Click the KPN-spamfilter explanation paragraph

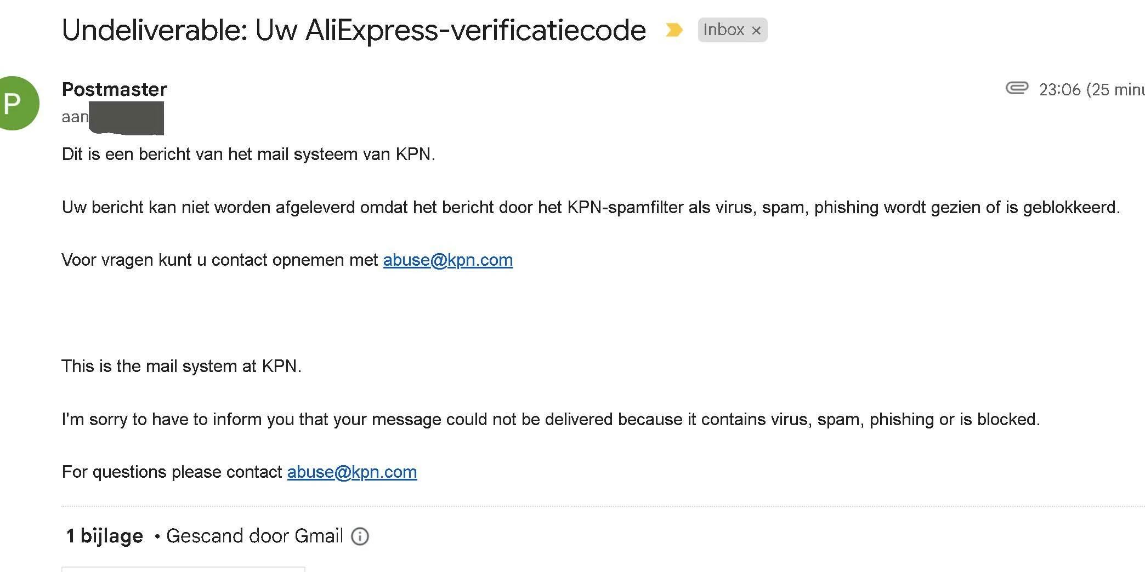pos(590,208)
